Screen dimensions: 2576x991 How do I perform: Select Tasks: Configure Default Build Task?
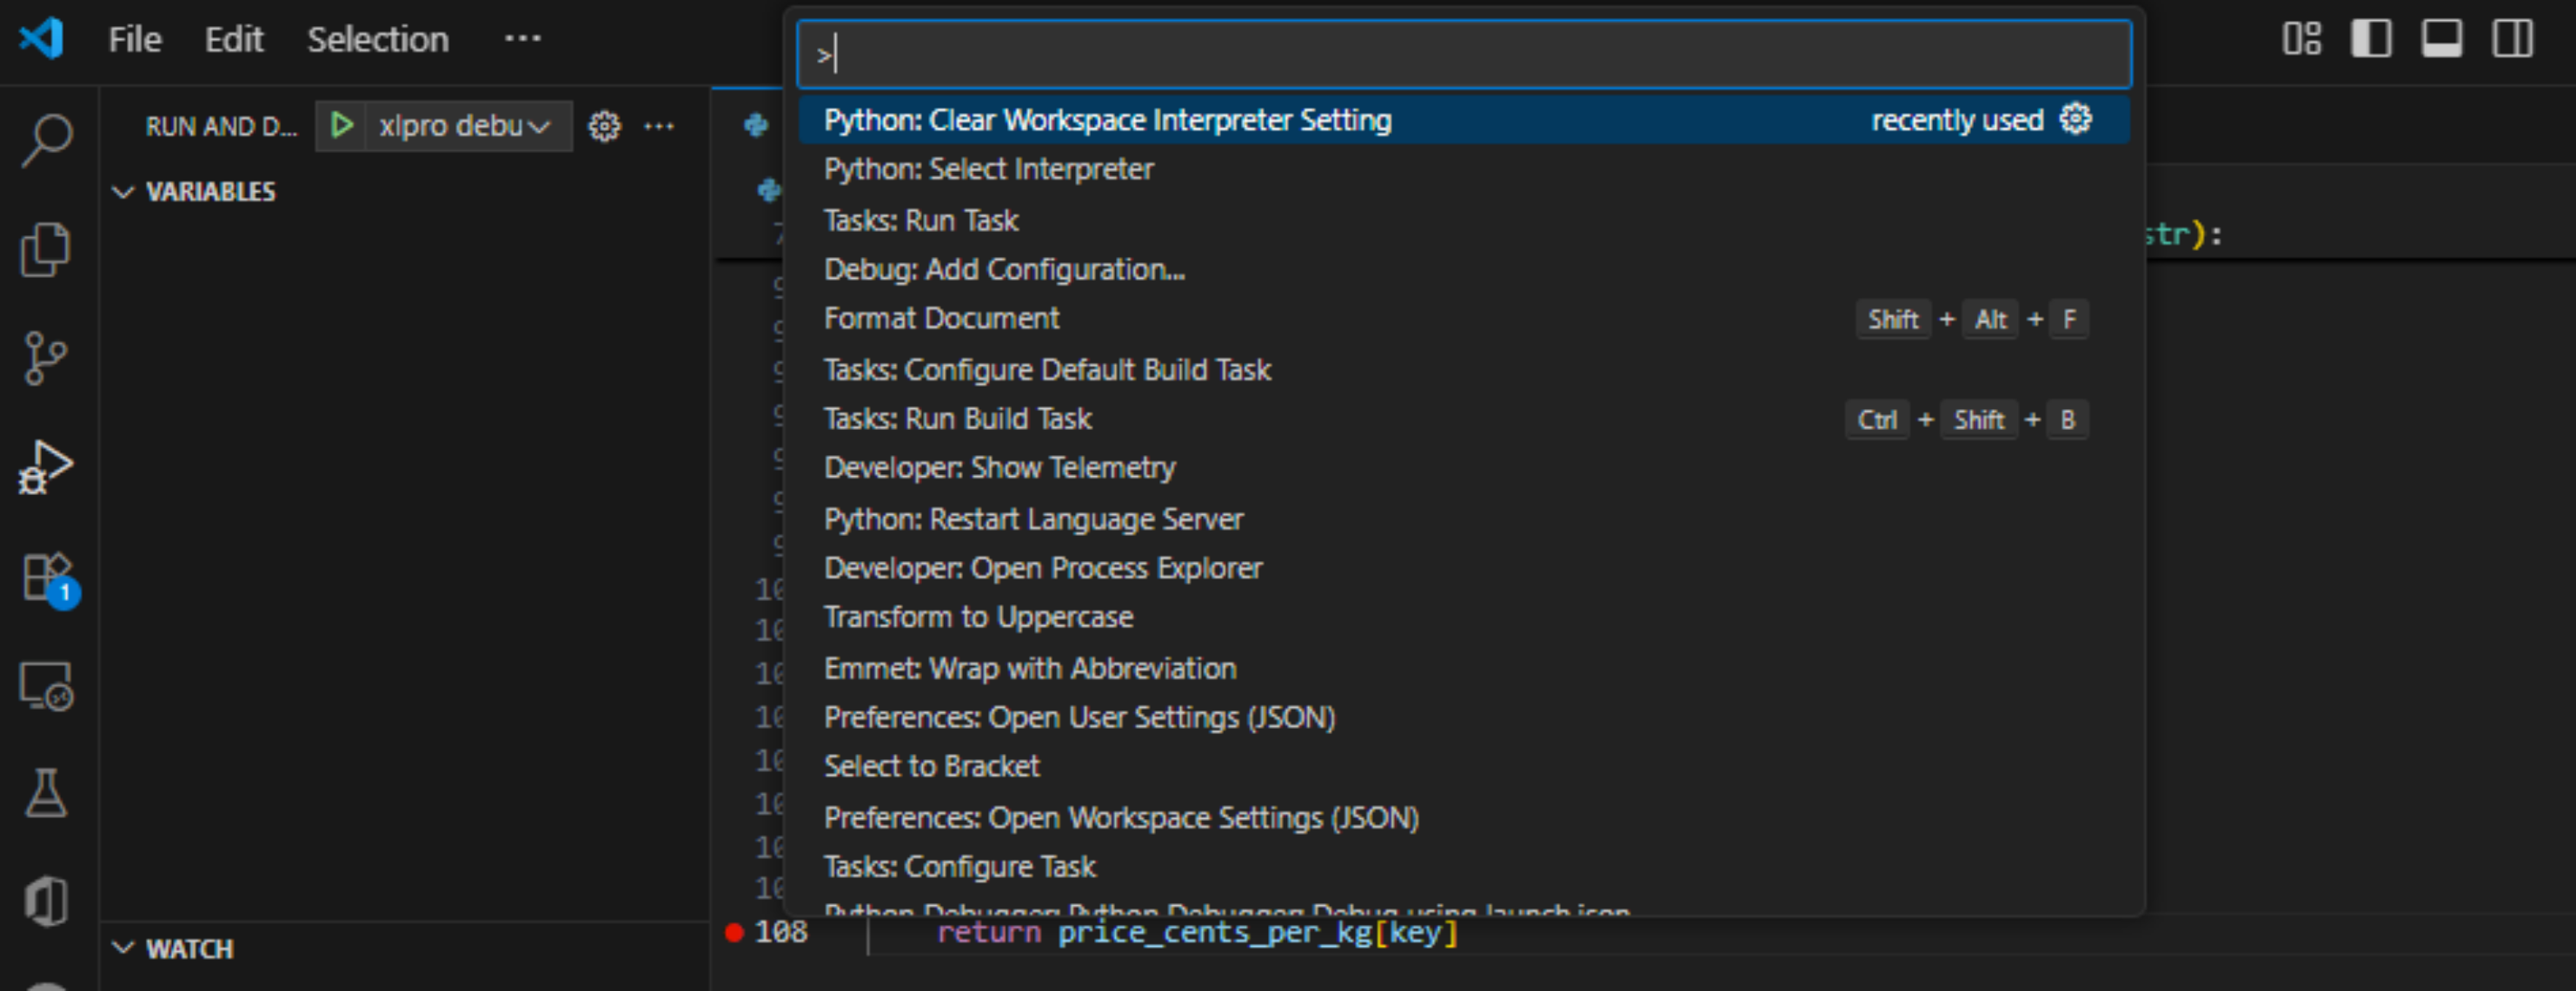click(x=1464, y=370)
